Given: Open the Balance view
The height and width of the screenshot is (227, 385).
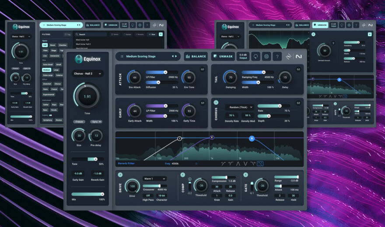Looking at the screenshot, I should 196,56.
